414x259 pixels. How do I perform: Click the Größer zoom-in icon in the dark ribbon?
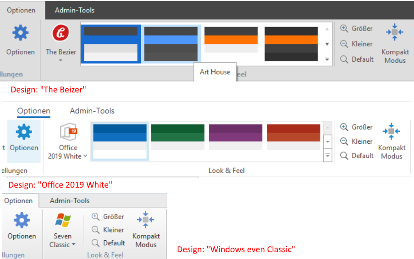coord(344,28)
